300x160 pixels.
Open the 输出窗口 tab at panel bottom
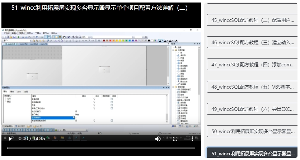click(20, 126)
